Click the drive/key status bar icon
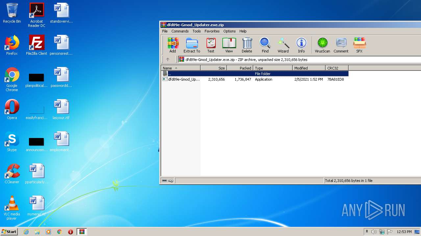Viewport: 421px width, 236px height. [168, 181]
